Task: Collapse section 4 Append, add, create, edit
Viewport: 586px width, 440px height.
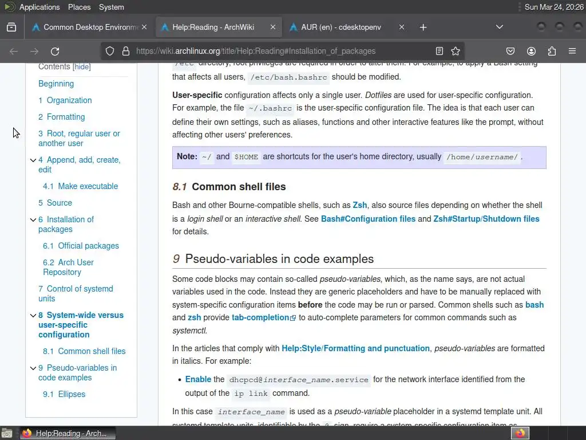Action: pyautogui.click(x=33, y=160)
